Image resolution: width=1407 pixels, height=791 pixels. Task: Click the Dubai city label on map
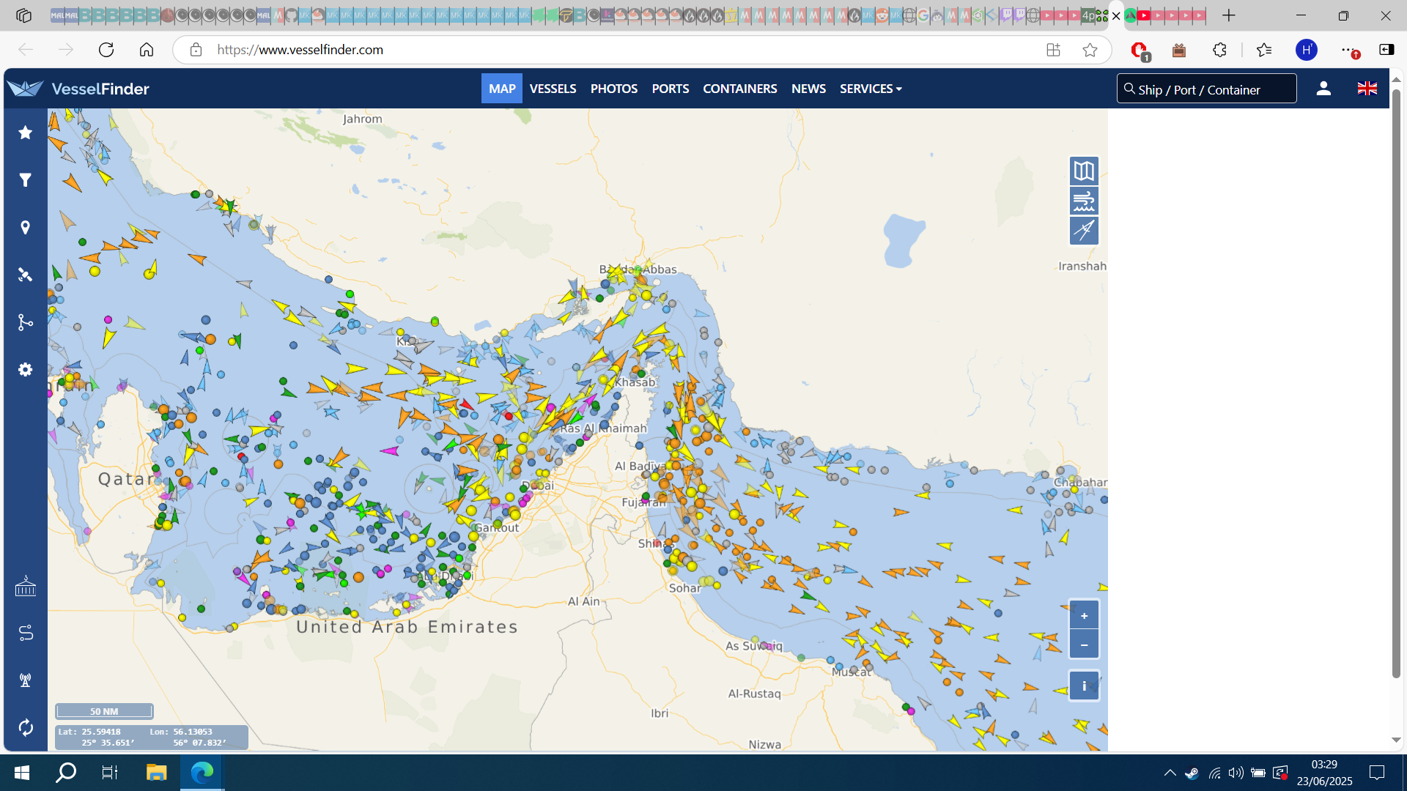pos(538,486)
